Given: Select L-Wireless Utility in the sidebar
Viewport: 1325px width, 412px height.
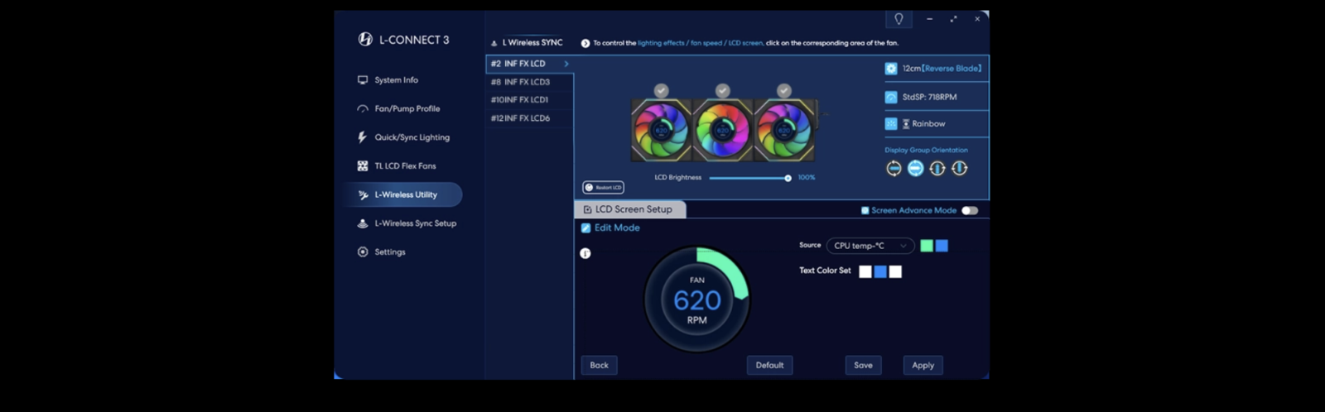Looking at the screenshot, I should [x=404, y=194].
